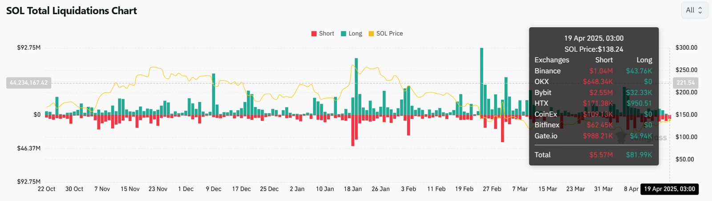
Task: Click the SOL Total Liquidations Chart title
Action: 72,11
